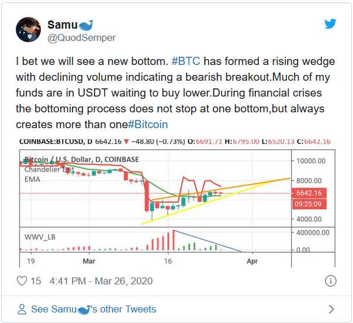
Task: Open the #BTC hashtag link
Action: [186, 61]
